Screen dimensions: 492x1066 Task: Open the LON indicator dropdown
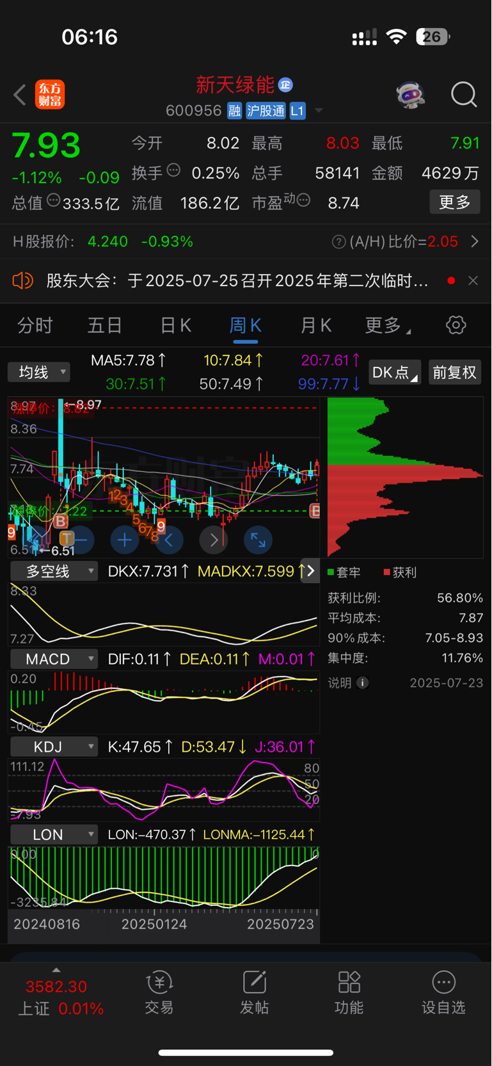point(54,834)
